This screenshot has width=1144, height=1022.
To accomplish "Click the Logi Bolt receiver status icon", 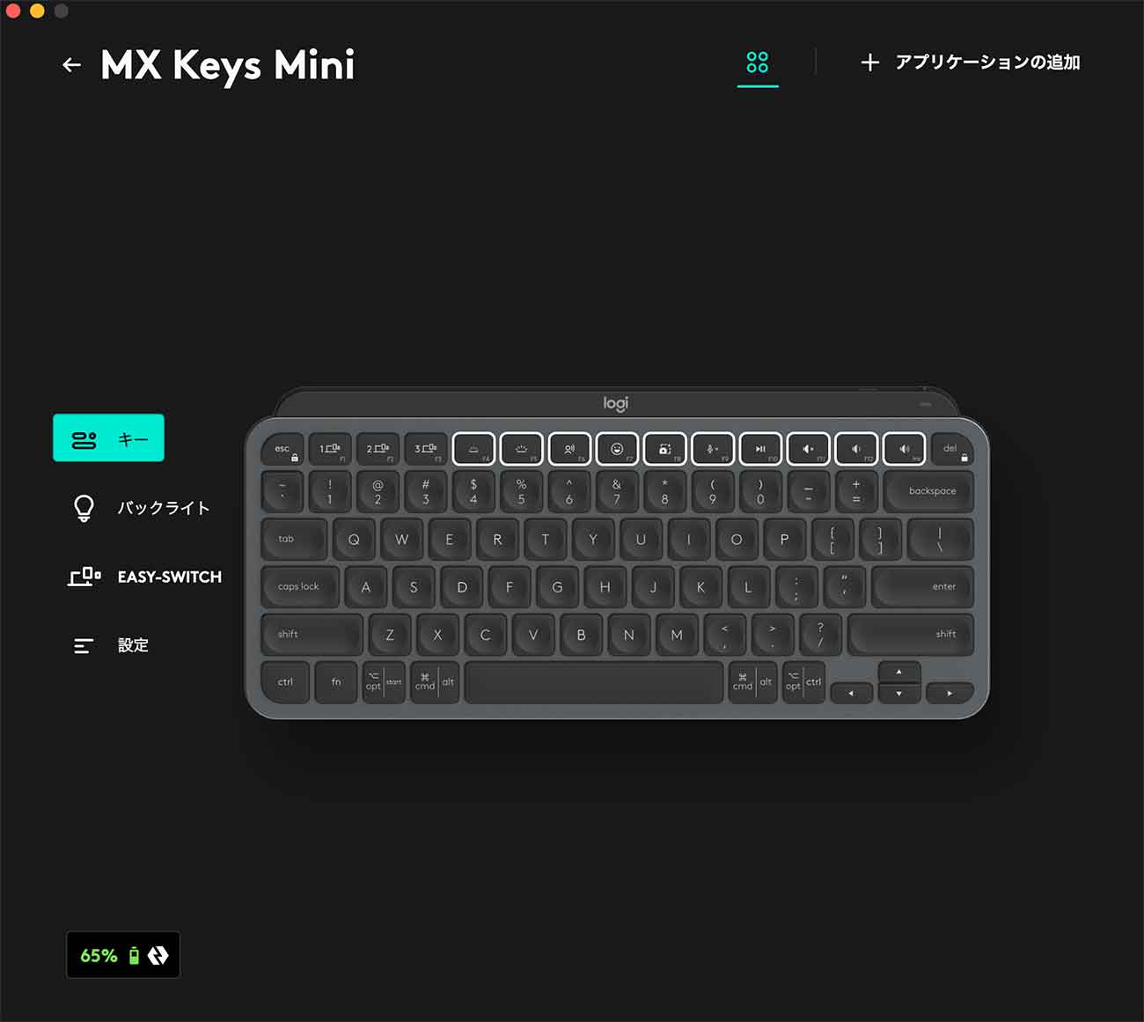I will click(x=158, y=955).
